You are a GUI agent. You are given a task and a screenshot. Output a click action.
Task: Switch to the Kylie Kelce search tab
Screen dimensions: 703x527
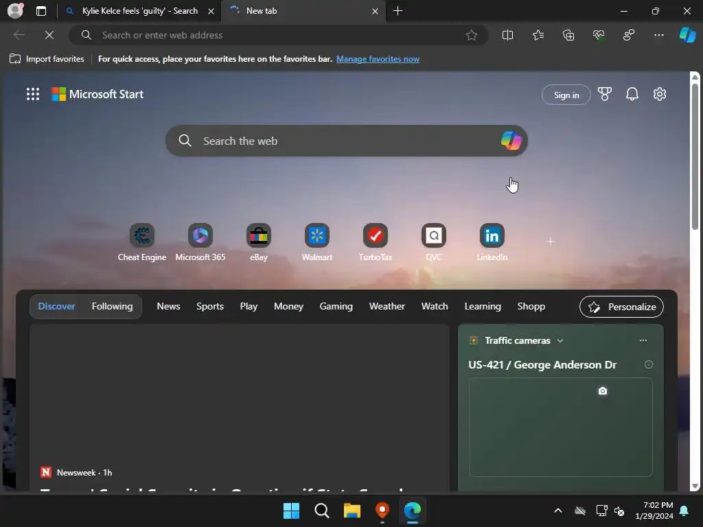click(139, 11)
